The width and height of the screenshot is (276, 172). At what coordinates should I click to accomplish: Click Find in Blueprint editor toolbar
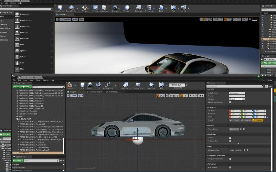point(98,86)
